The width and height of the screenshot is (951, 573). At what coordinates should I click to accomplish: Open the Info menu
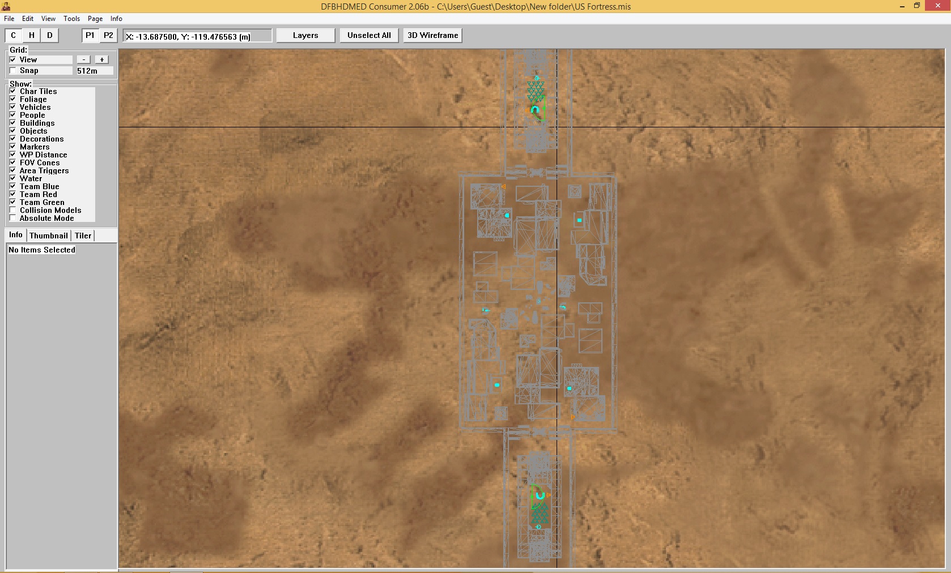click(x=116, y=19)
